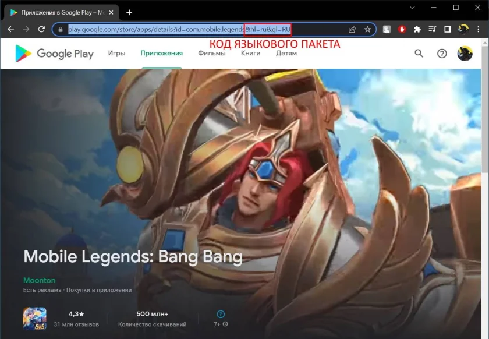
Task: Bookmark this page with the star
Action: pos(368,29)
